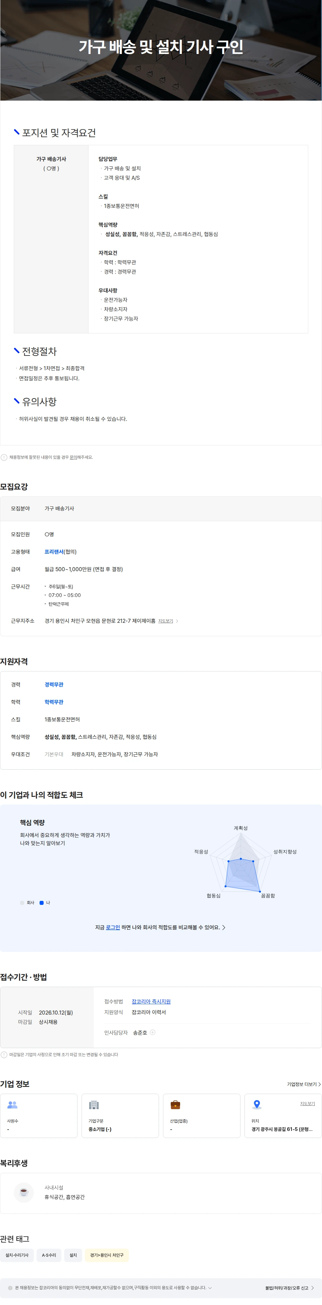Click the 1종보통운전면허 skill in 지원자격
The height and width of the screenshot is (1305, 322).
[x=62, y=719]
